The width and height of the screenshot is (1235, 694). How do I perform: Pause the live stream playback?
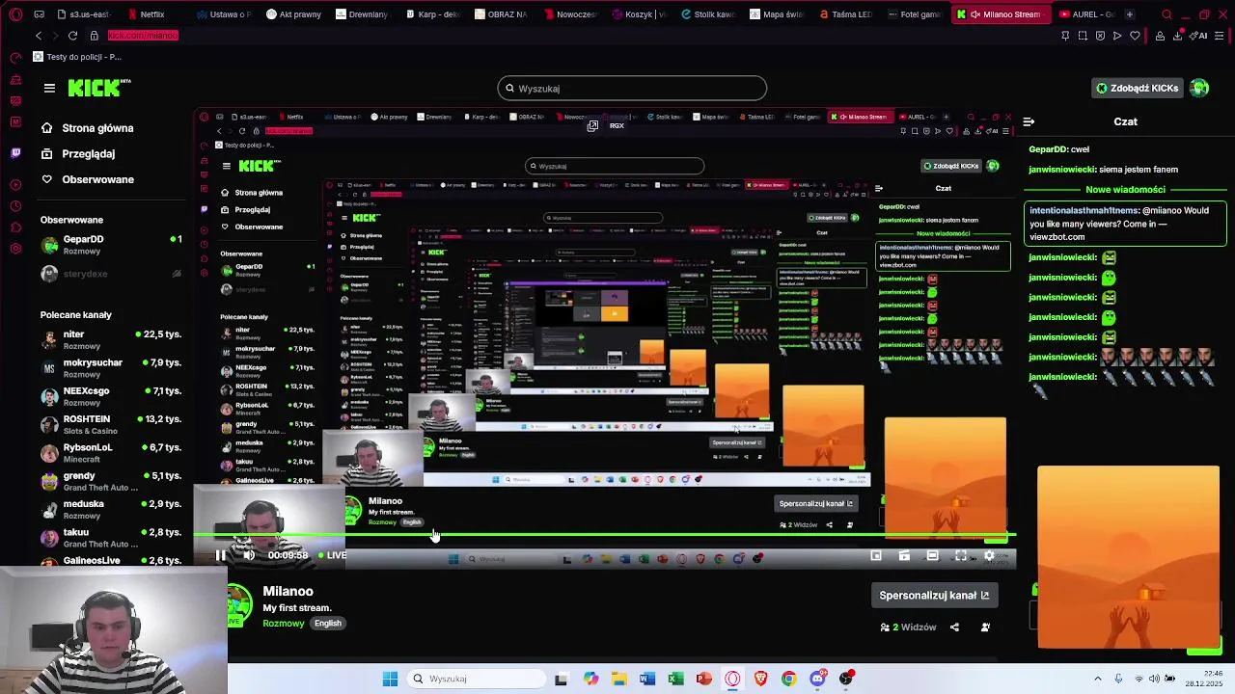pos(220,555)
